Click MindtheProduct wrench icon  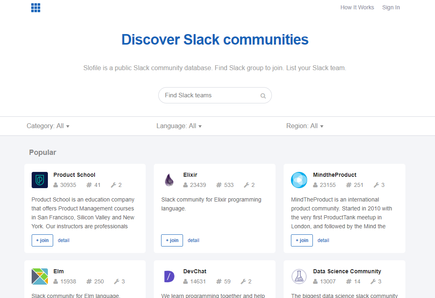(x=376, y=185)
